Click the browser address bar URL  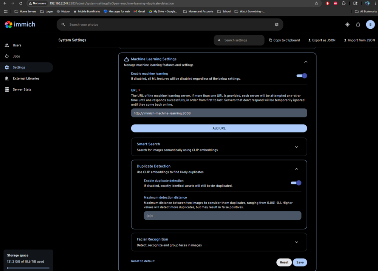(112, 3)
